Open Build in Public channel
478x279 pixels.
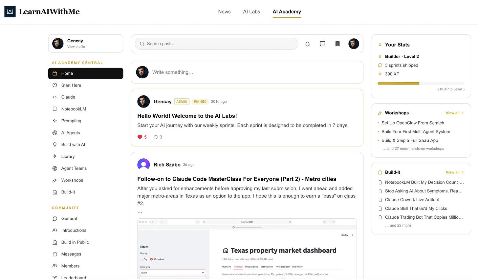[x=86, y=242]
